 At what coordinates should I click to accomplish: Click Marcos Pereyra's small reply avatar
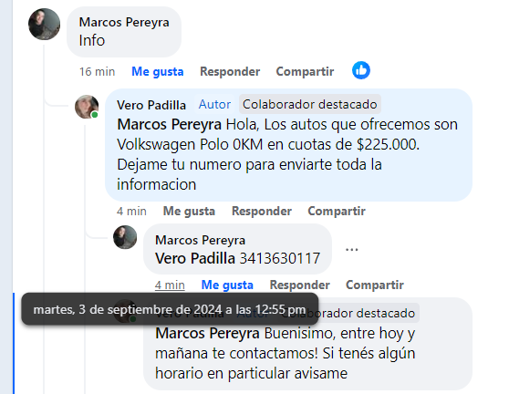pos(125,237)
